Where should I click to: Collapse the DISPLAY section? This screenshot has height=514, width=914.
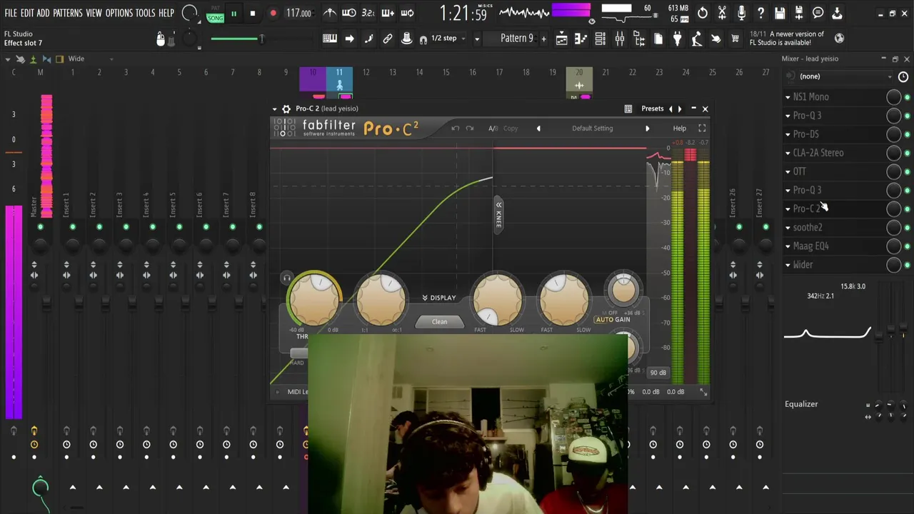[x=439, y=298]
